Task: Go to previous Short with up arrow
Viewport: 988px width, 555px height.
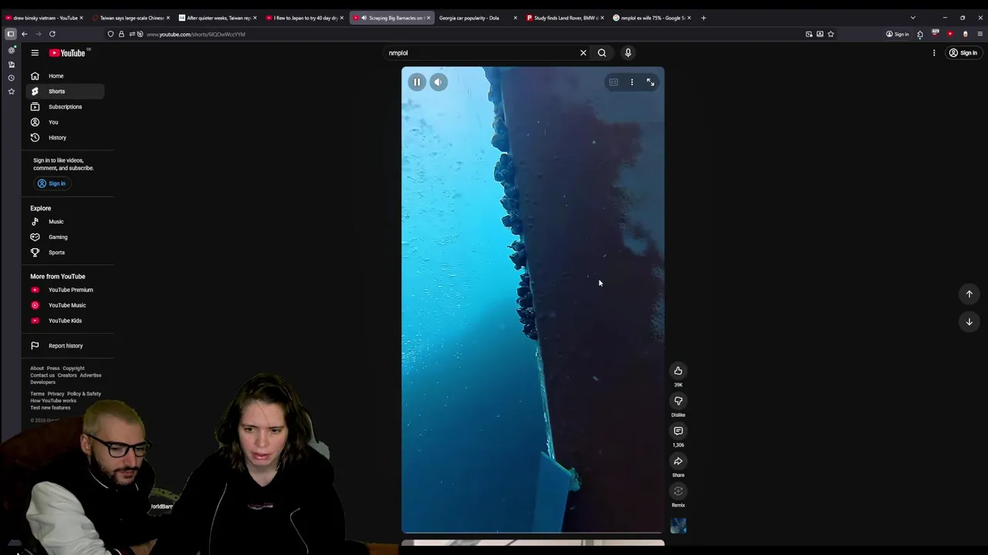Action: pos(969,294)
